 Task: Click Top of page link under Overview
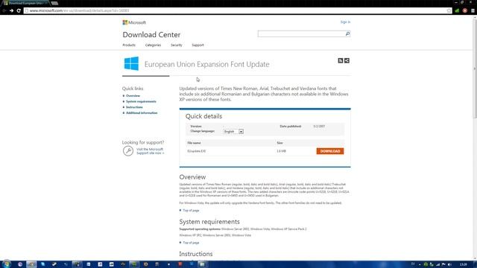coord(191,211)
